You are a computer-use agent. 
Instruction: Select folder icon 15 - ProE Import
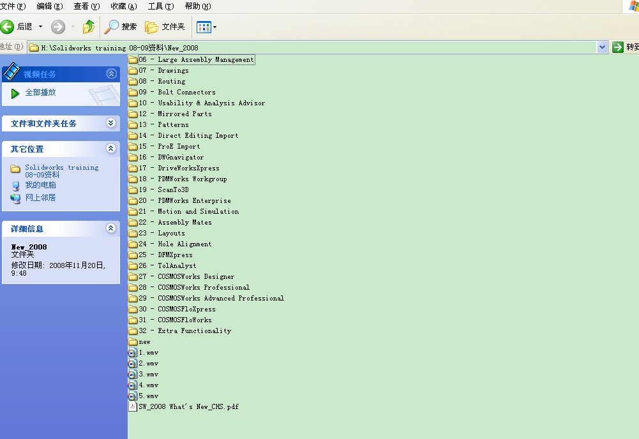click(133, 146)
